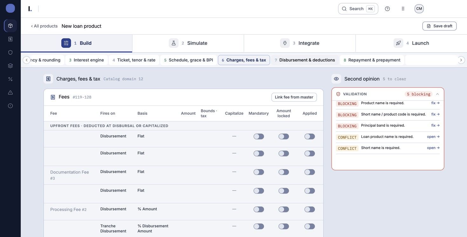The width and height of the screenshot is (467, 237).
Task: Open Schedule, grace & BPI section tab
Action: (x=189, y=60)
